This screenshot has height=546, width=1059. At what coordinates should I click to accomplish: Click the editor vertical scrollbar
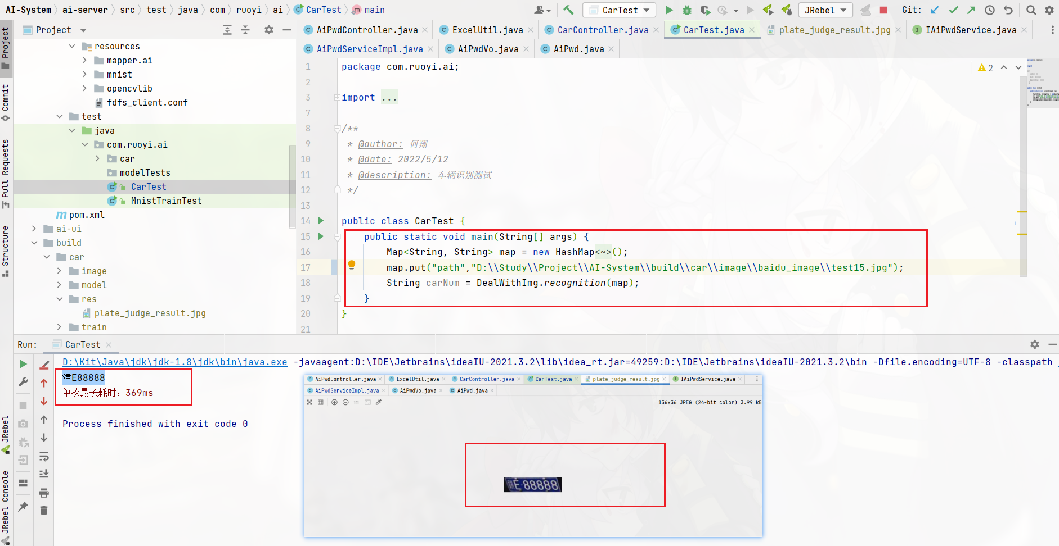coord(1023,177)
